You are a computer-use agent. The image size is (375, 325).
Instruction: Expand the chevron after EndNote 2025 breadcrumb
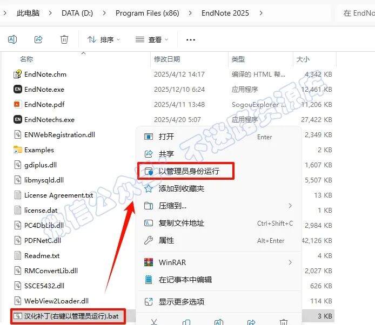point(261,13)
